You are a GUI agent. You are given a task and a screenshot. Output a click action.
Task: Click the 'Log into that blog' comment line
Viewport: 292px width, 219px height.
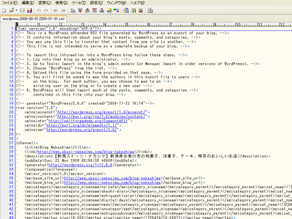(x=72, y=60)
